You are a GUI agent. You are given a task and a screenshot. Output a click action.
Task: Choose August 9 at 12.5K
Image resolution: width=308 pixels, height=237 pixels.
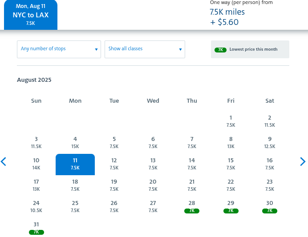270,143
